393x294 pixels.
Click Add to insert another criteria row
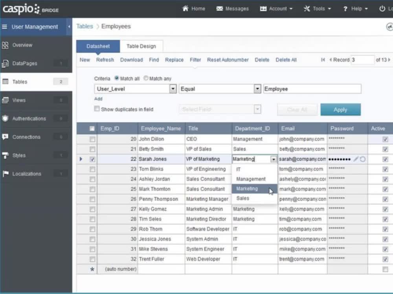click(x=98, y=99)
